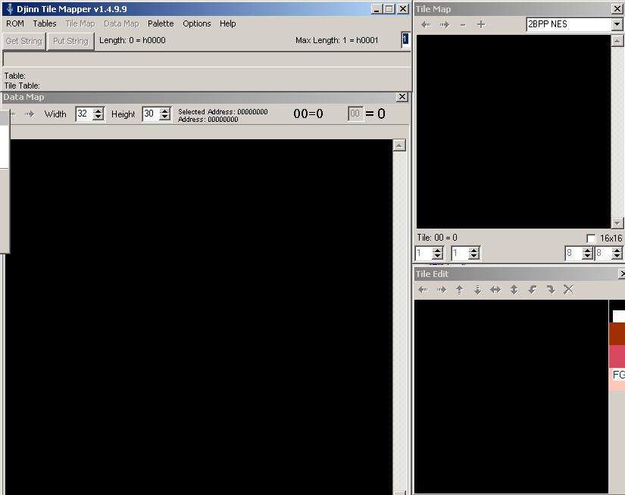Decrease the Data Map Width value
This screenshot has width=625, height=495.
(x=98, y=117)
